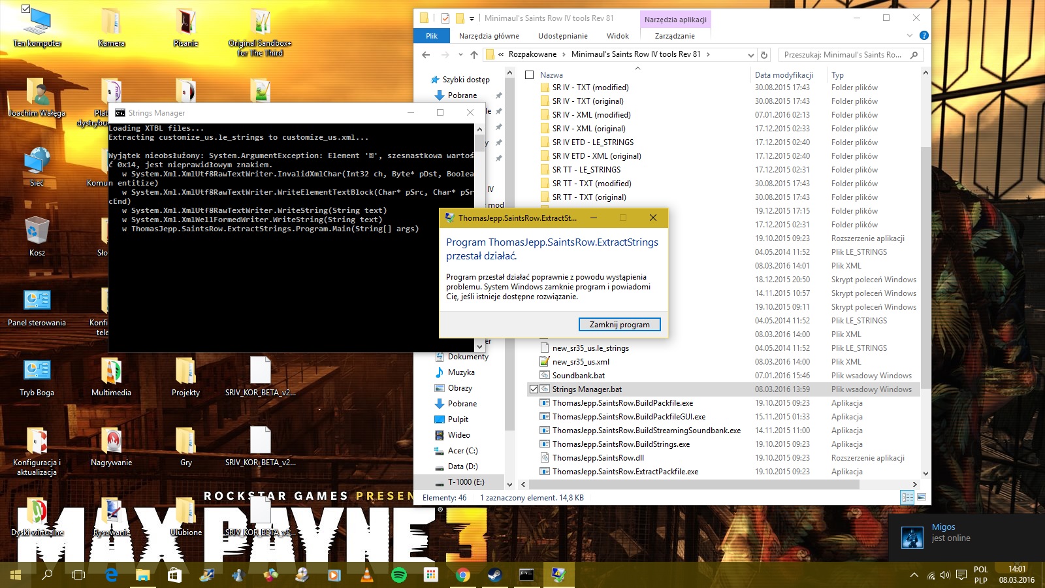Open the Zarządzanie ribbon tab
1045x588 pixels.
tap(675, 36)
